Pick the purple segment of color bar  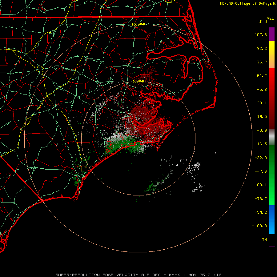point(272,34)
